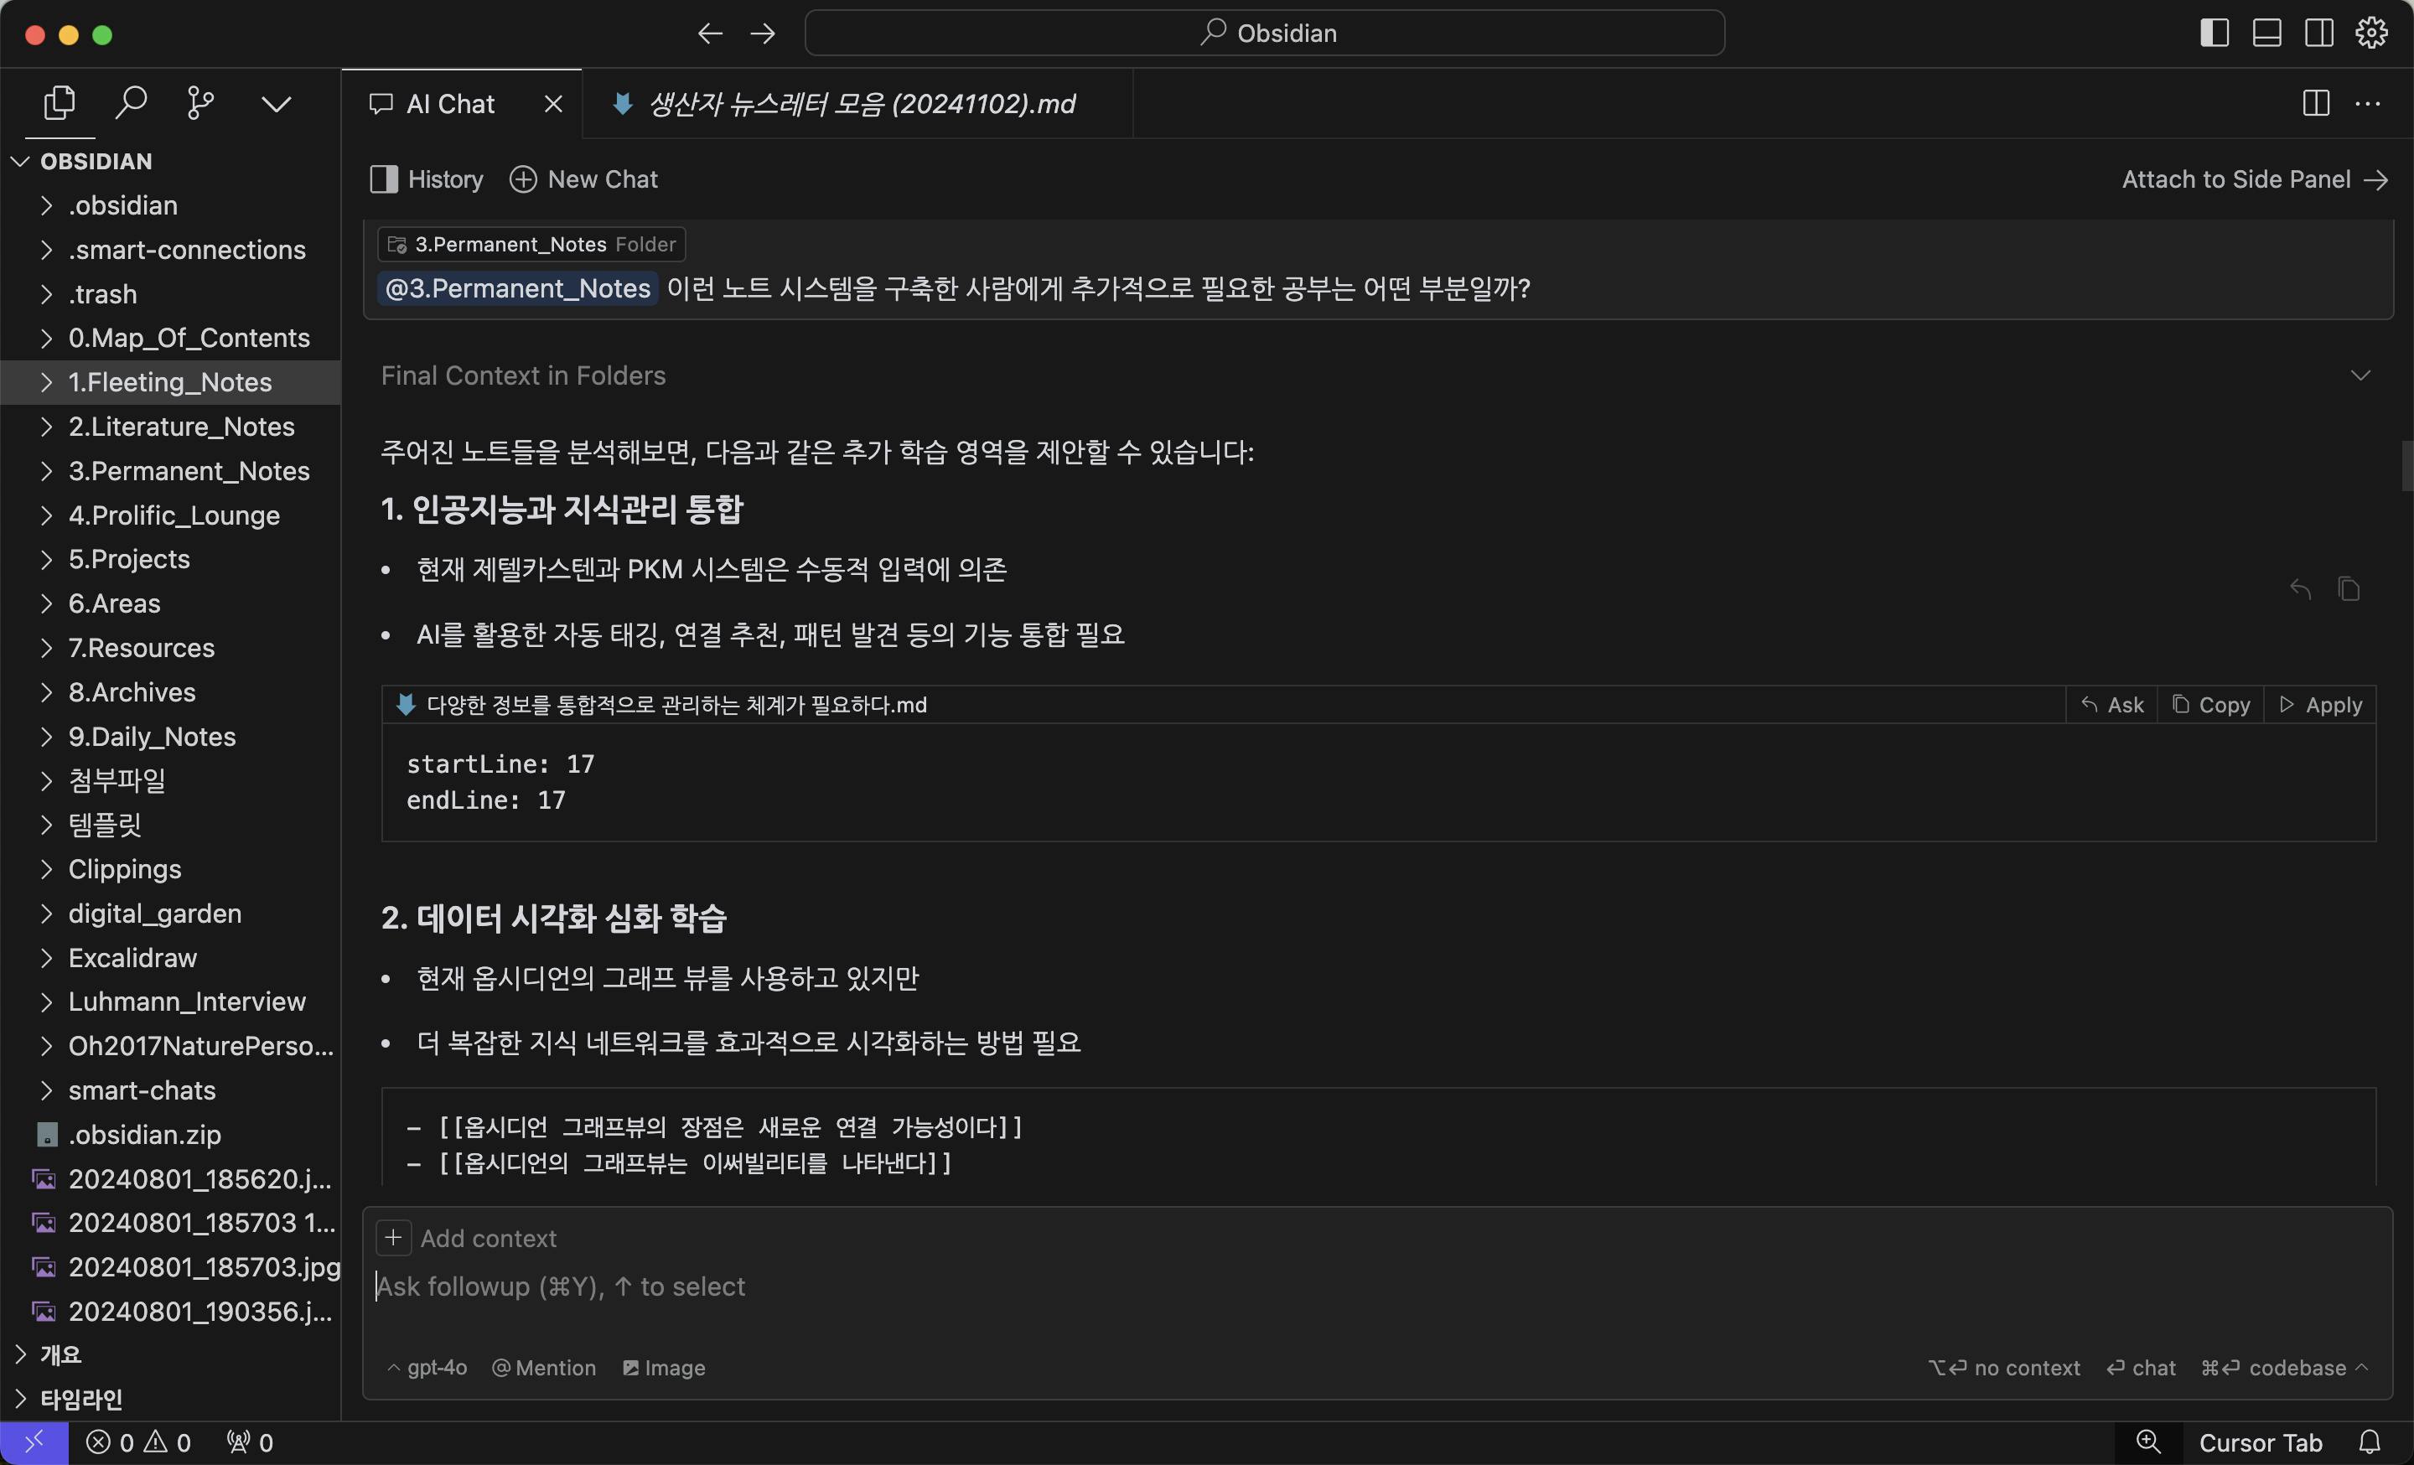Toggle the secondary sidebar visibility
The image size is (2414, 1465).
point(2319,34)
